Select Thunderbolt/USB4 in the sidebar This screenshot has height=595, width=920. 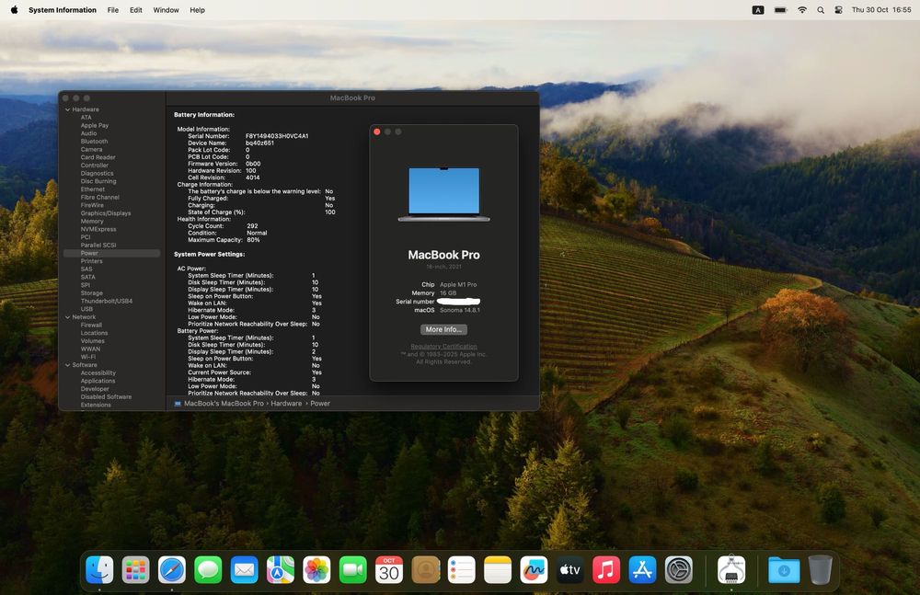coord(106,301)
